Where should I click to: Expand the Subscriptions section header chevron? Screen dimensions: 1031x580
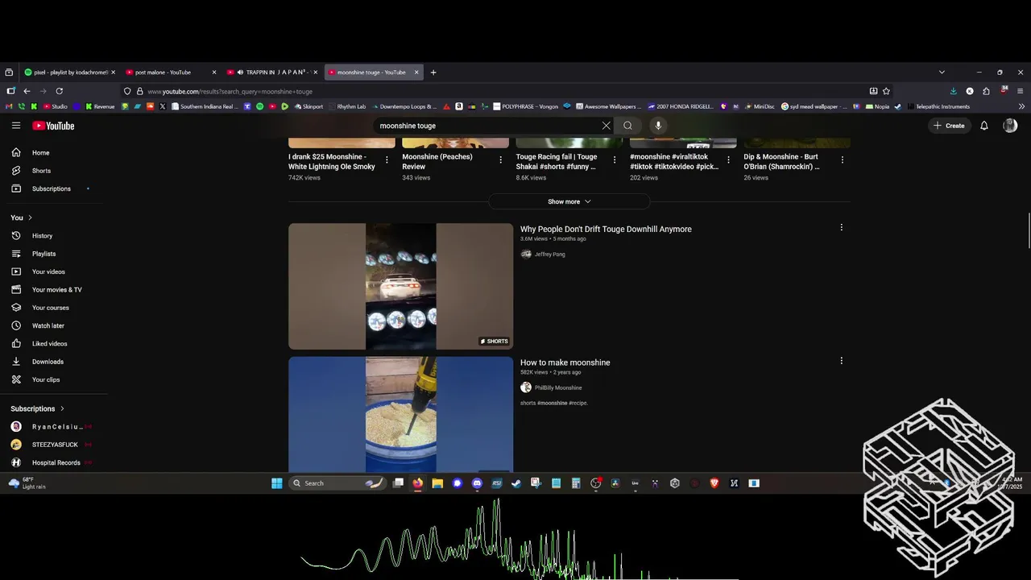62,408
